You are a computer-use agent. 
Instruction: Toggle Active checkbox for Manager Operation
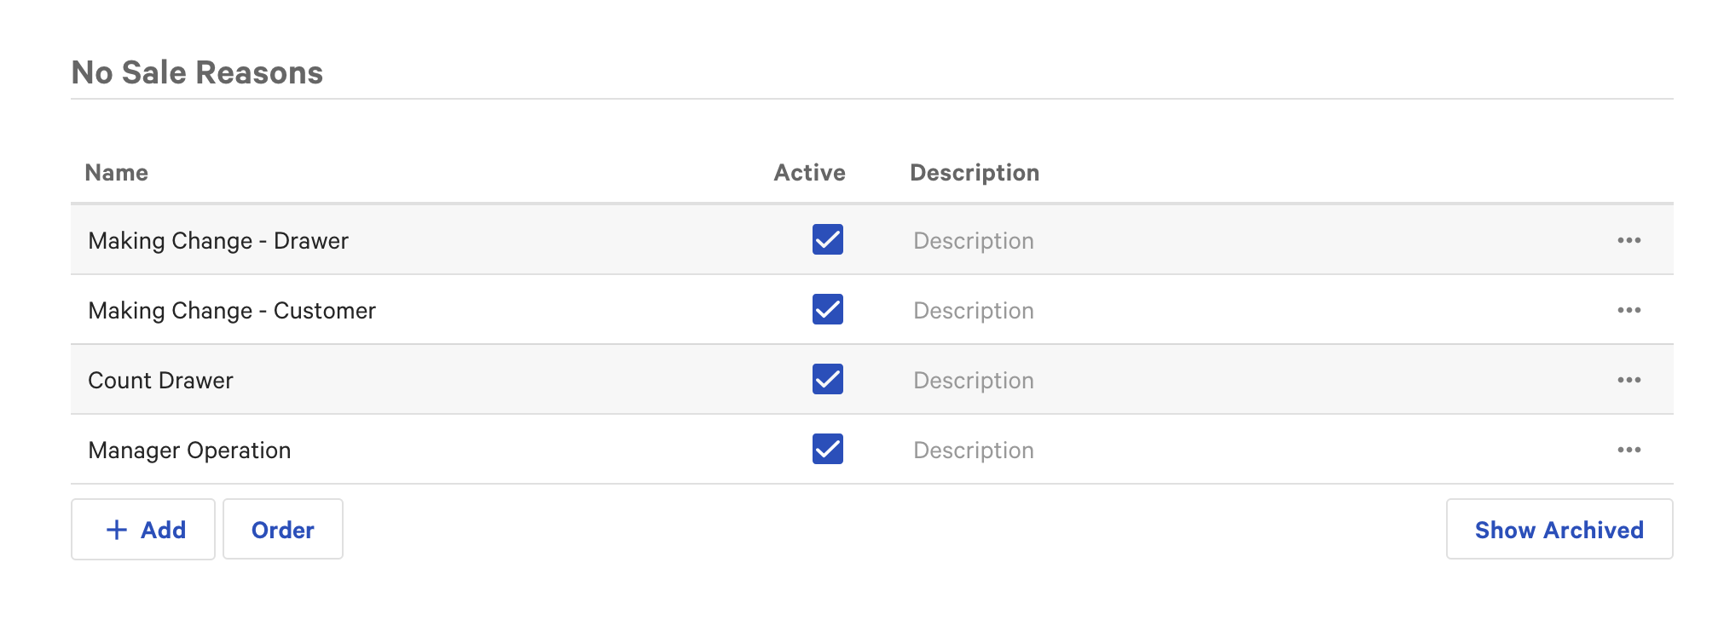pyautogui.click(x=827, y=450)
